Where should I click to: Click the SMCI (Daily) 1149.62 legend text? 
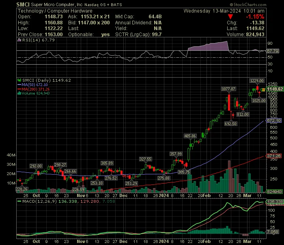(x=47, y=80)
